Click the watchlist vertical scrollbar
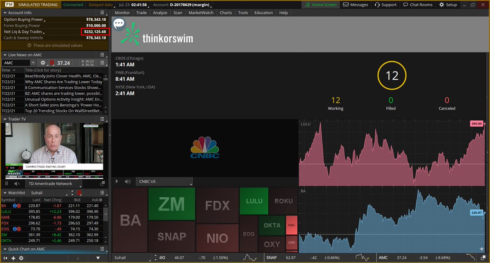The image size is (490, 263). click(106, 214)
